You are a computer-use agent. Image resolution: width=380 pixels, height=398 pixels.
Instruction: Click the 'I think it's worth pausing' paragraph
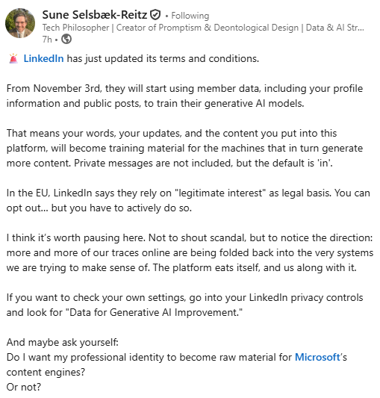coord(190,252)
